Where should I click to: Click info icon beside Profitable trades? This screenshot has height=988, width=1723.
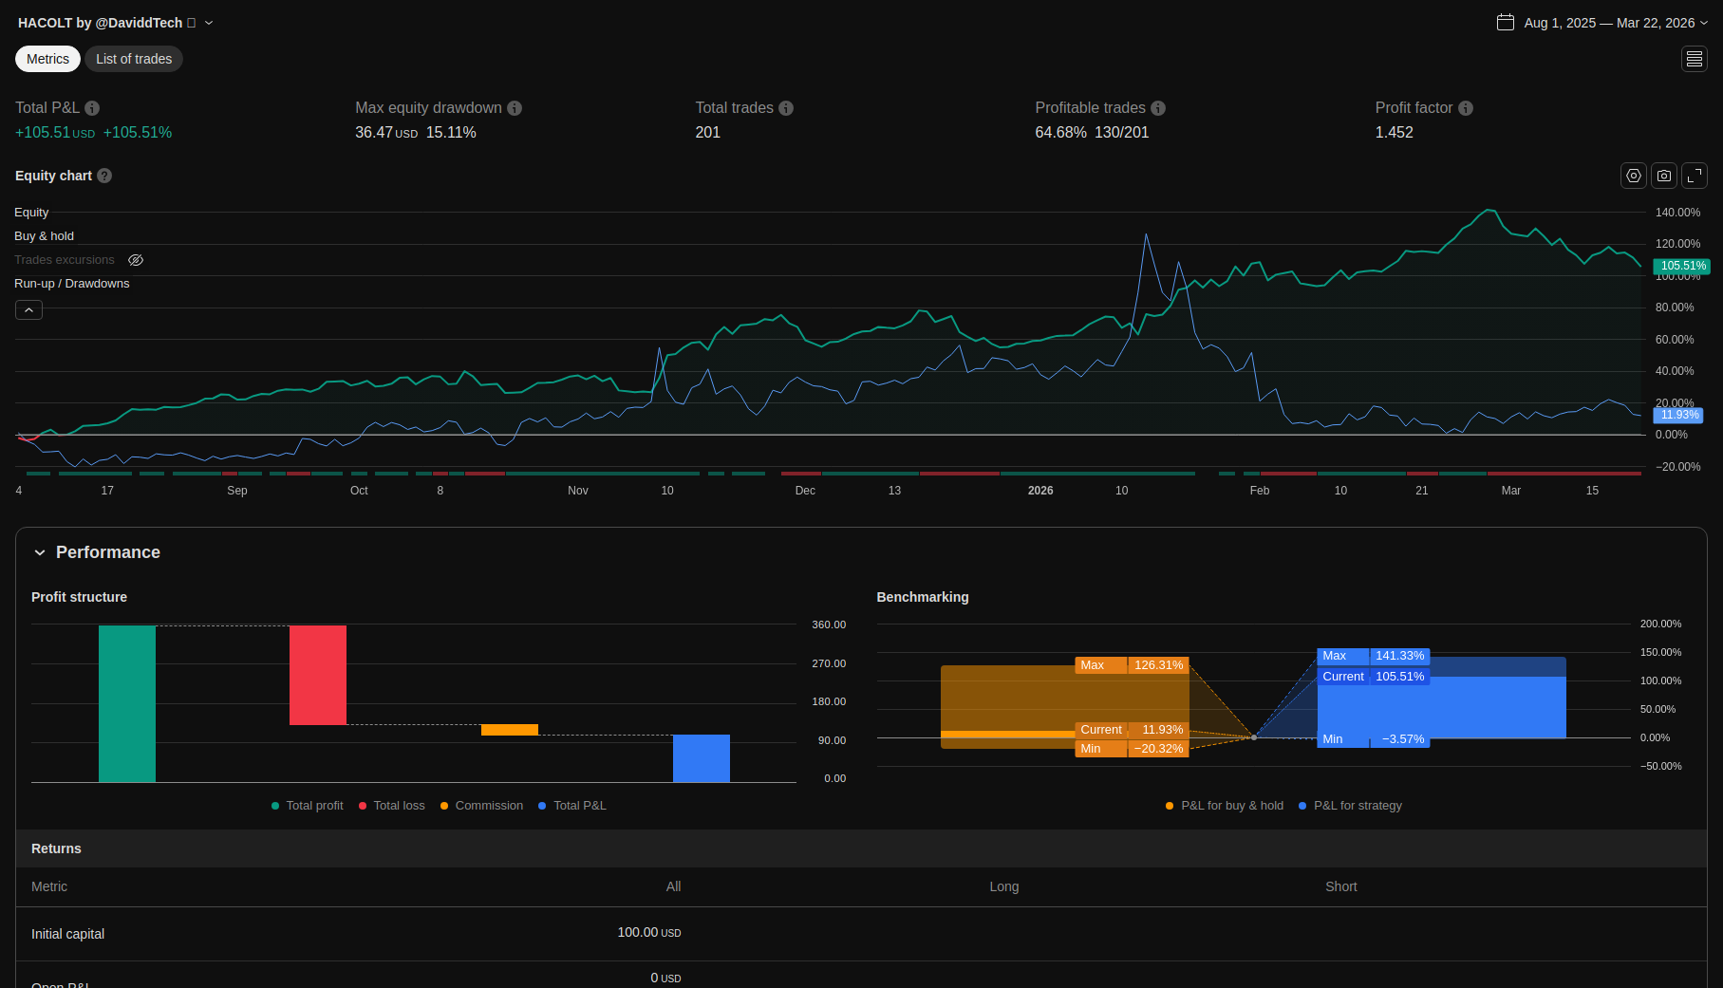point(1158,108)
